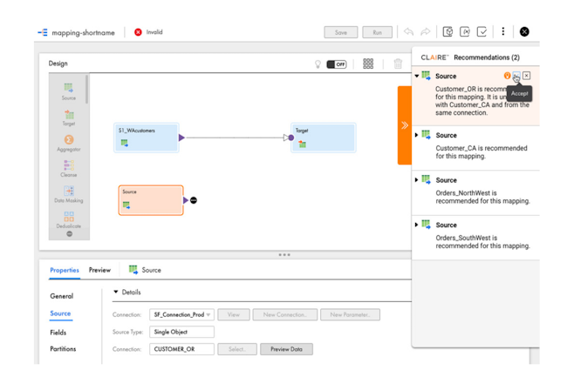This screenshot has width=567, height=377.
Task: Click the undo arrow in toolbar
Action: tap(408, 31)
